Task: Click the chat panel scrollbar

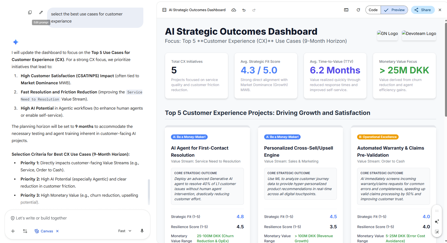Action: [149, 192]
